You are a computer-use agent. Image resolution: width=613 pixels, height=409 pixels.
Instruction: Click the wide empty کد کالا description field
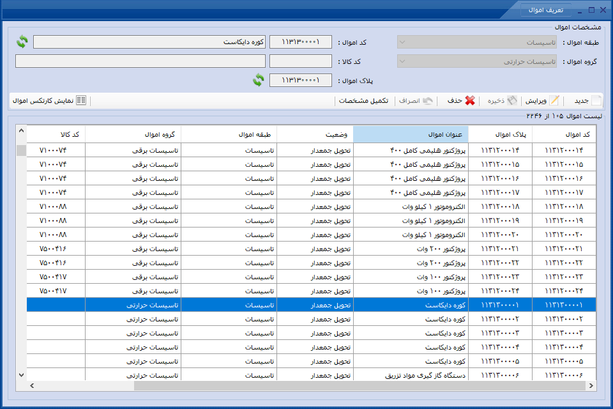click(140, 61)
